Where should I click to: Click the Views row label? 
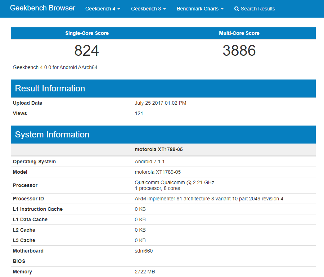20,114
